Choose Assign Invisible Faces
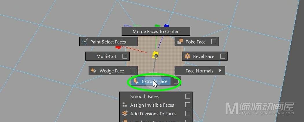Image resolution: width=304 pixels, height=122 pixels. click(x=156, y=105)
